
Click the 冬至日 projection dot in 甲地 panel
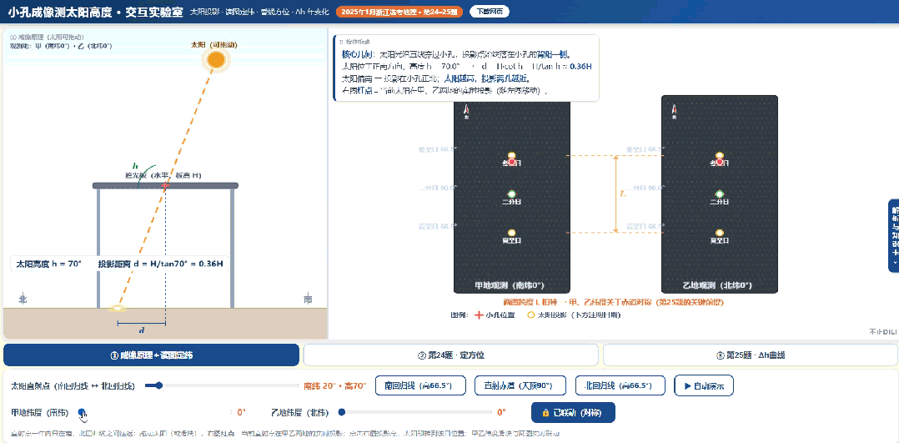coord(511,156)
